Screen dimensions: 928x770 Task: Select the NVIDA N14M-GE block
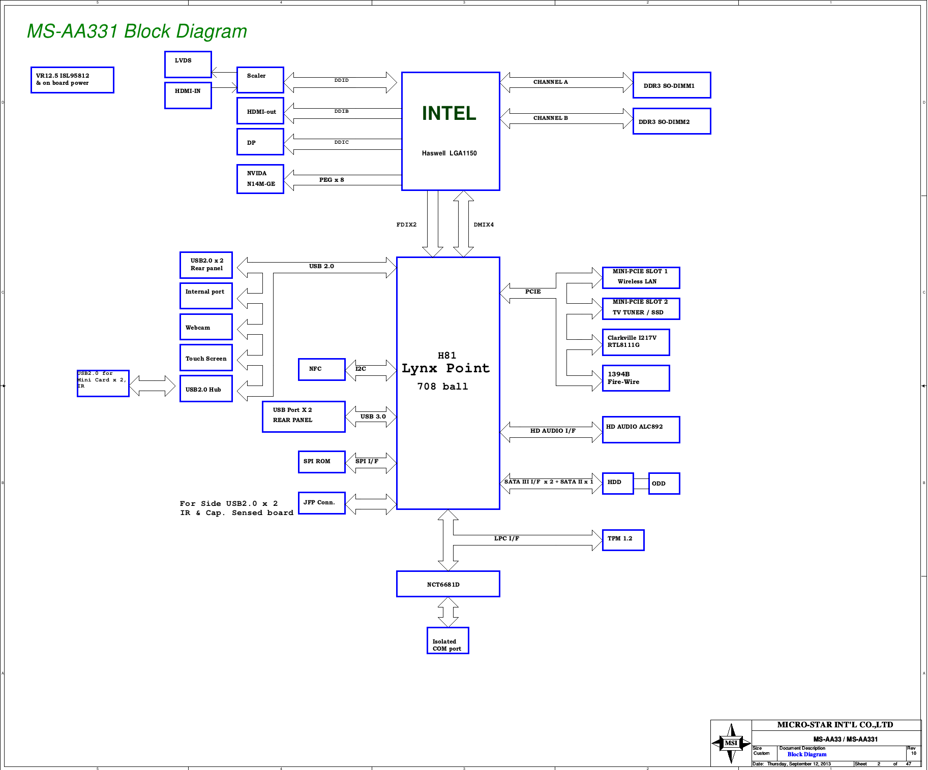(x=260, y=179)
